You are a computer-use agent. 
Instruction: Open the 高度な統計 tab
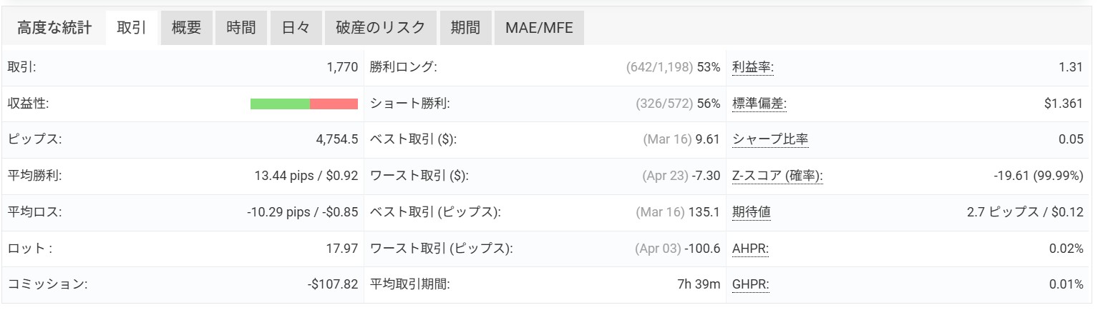tap(54, 28)
